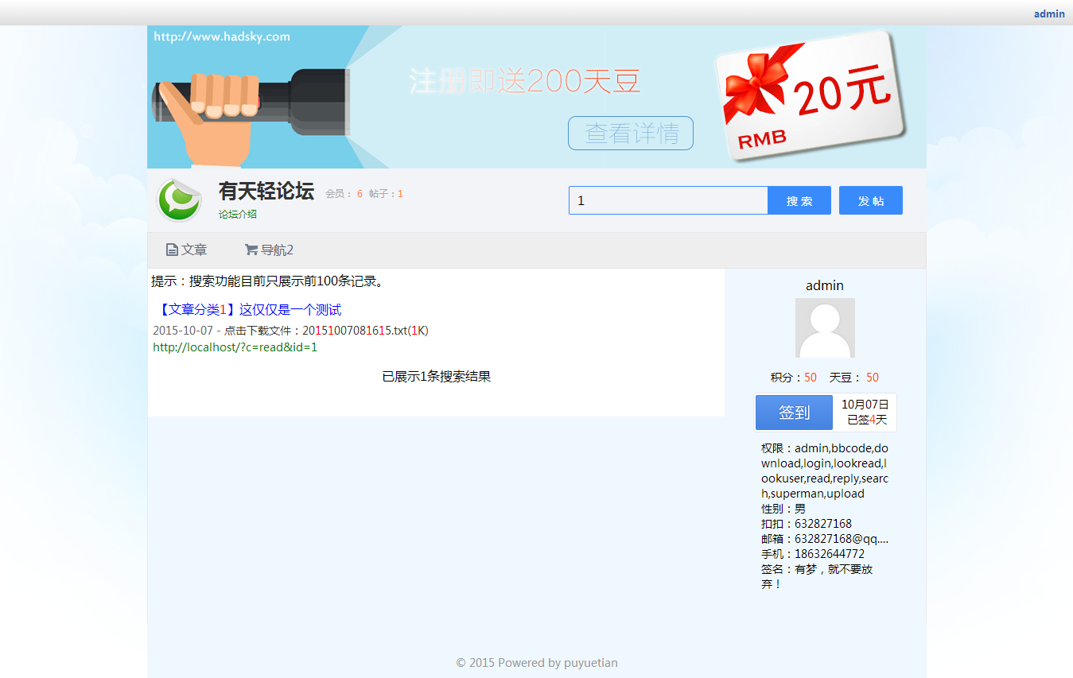Screen dimensions: 1073x678
Task: Click the document icon beside 文章
Action: 172,250
